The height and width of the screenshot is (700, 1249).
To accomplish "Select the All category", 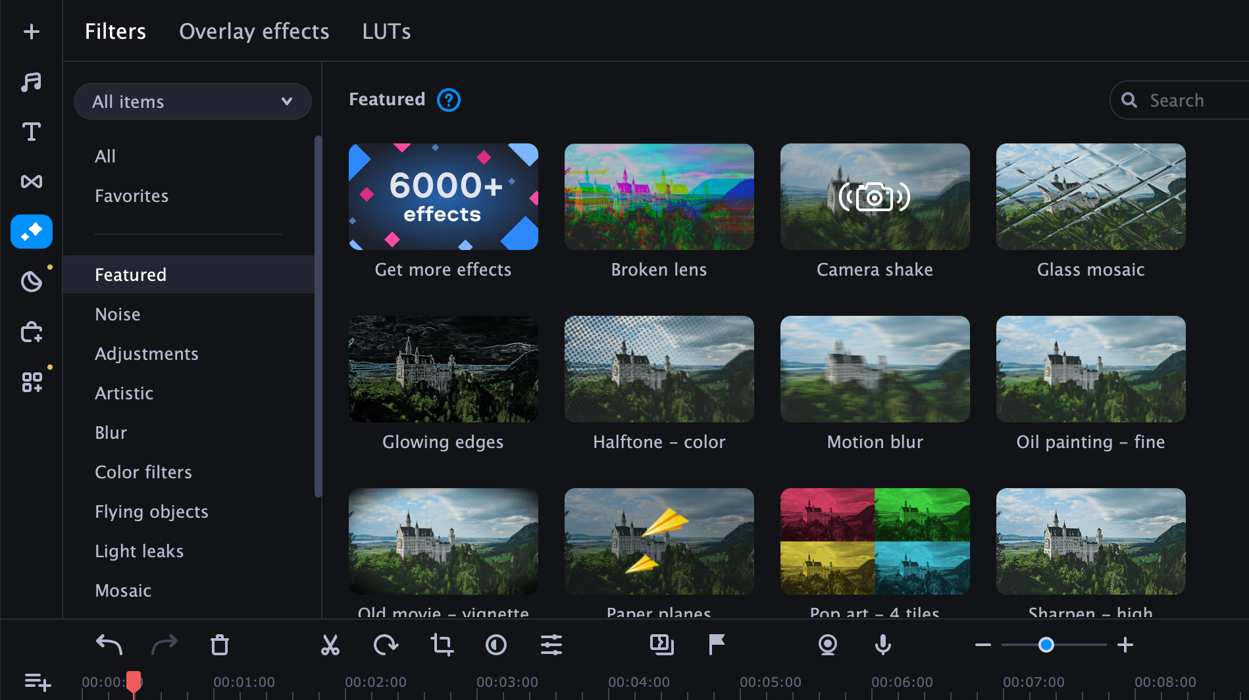I will [x=105, y=157].
